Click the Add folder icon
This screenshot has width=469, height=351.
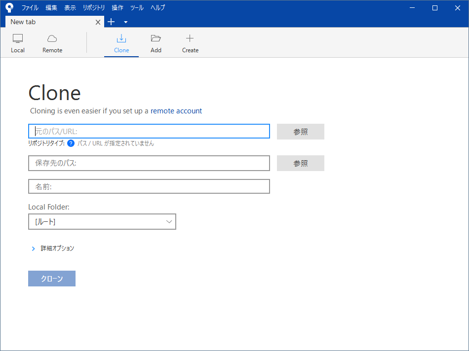[x=156, y=39]
